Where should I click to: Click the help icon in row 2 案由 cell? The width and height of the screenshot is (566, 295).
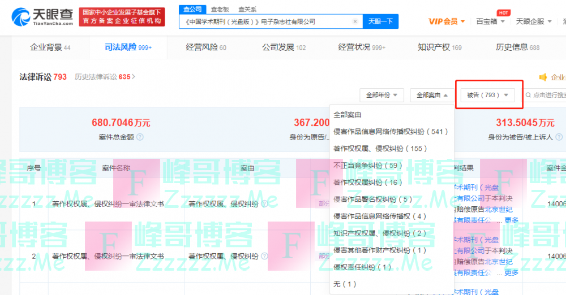click(264, 257)
